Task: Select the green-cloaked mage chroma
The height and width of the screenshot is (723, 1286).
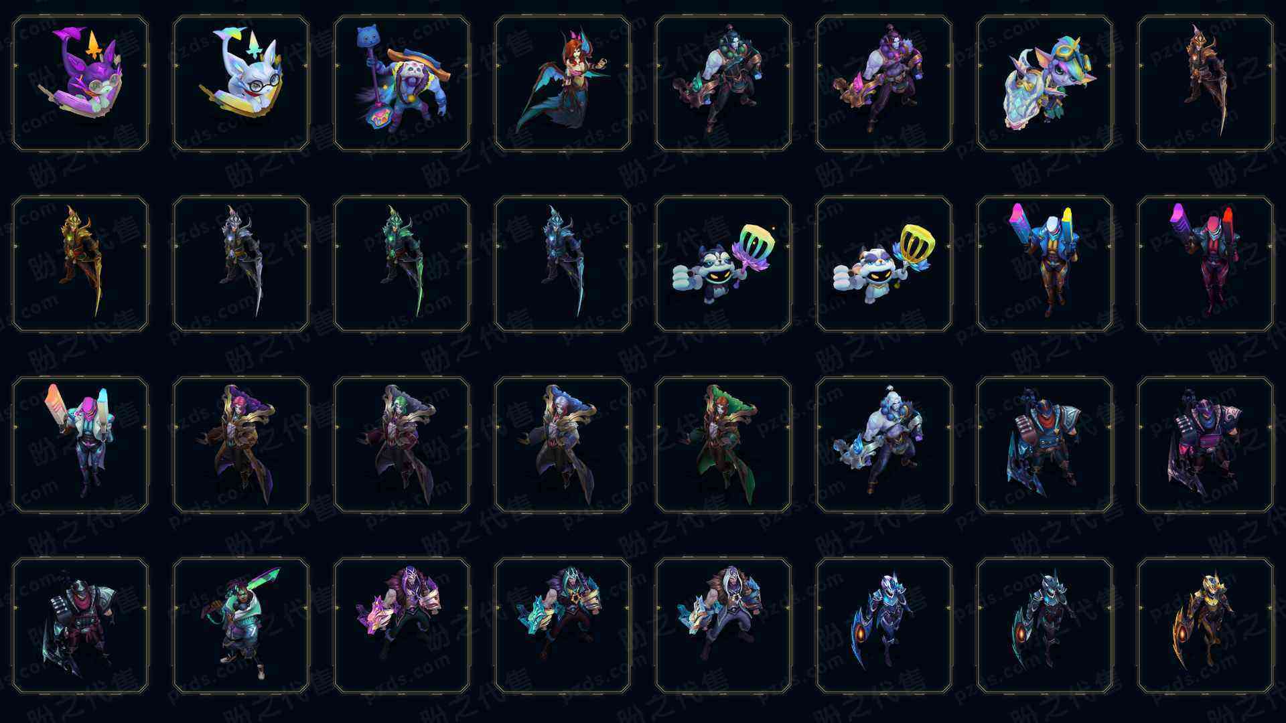Action: 723,445
